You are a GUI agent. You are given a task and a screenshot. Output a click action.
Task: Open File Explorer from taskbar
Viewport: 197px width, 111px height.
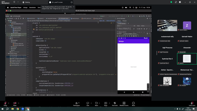pyautogui.click(x=13, y=109)
